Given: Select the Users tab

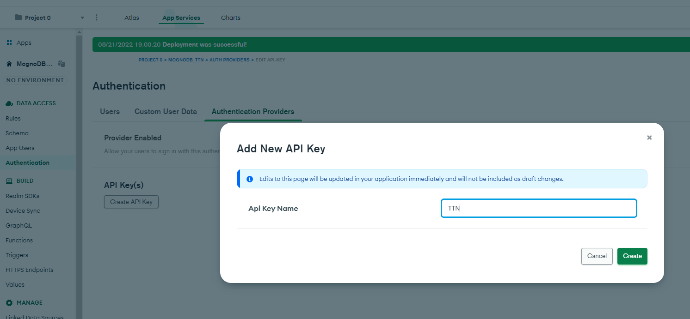Looking at the screenshot, I should click(x=110, y=111).
